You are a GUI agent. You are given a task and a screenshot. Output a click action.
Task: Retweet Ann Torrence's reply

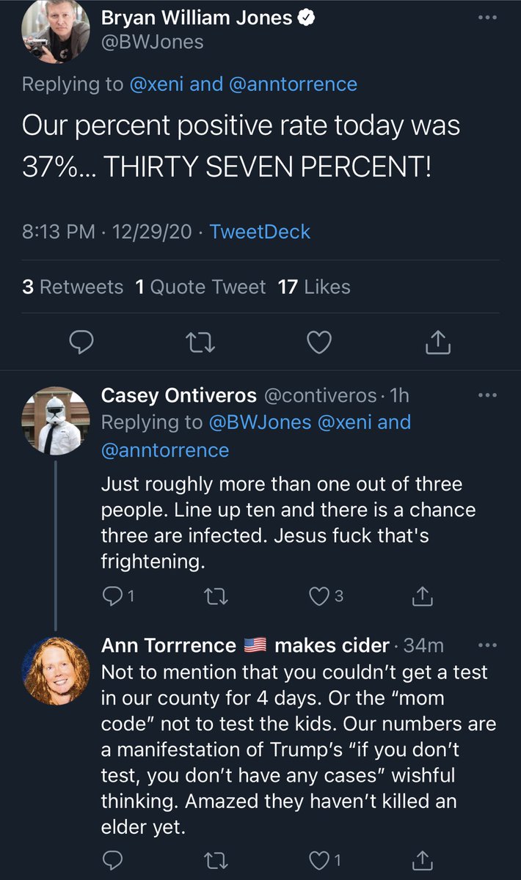pos(218,859)
